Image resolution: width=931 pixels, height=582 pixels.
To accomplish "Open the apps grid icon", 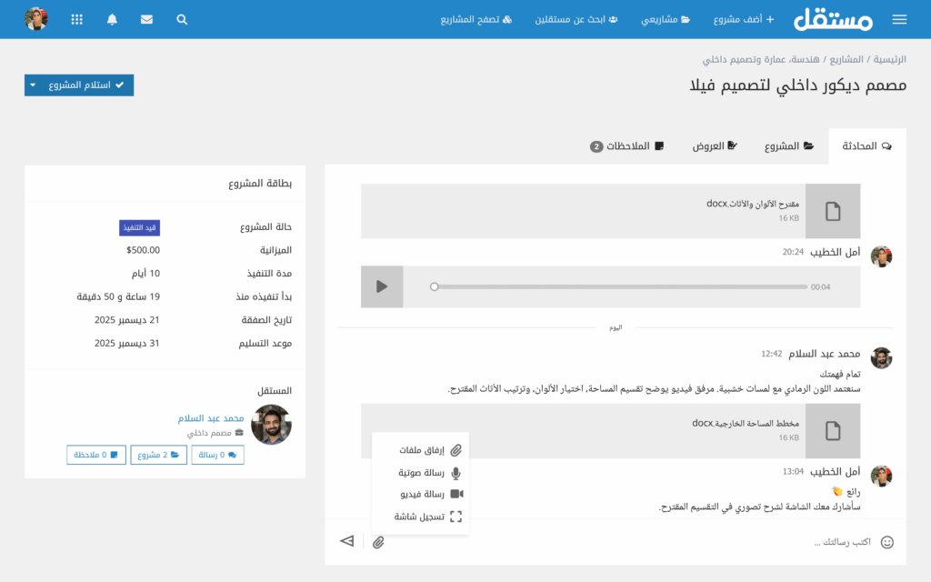I will point(76,18).
